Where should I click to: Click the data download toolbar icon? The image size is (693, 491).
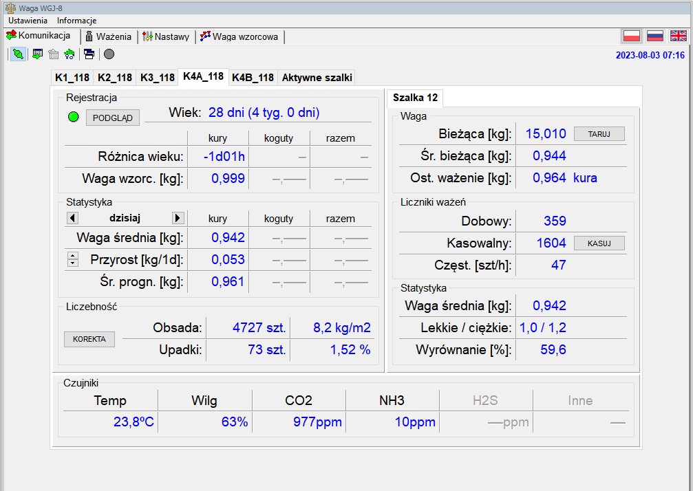pos(37,54)
